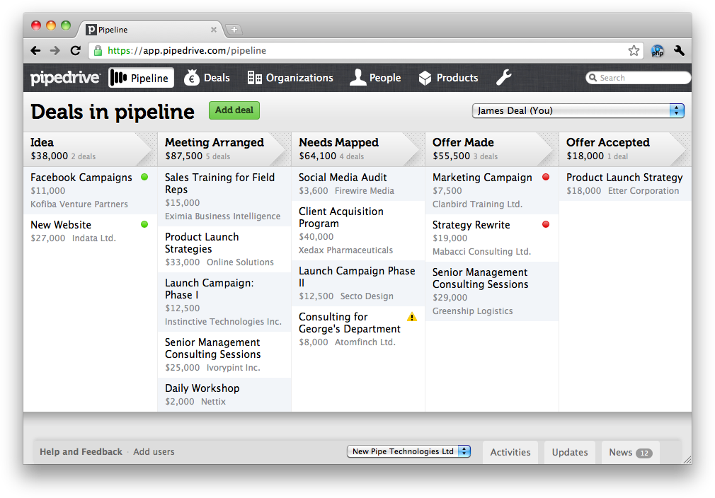Open Help and Feedback link

tap(81, 451)
